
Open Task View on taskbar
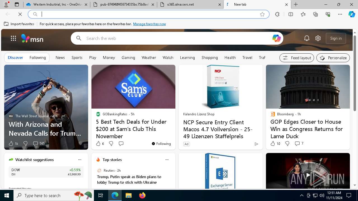click(101, 195)
